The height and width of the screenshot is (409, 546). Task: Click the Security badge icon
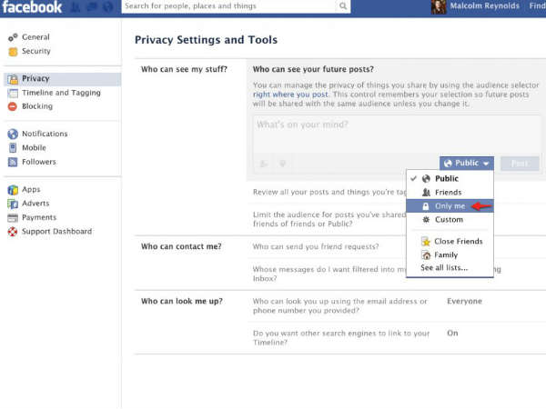(x=13, y=52)
